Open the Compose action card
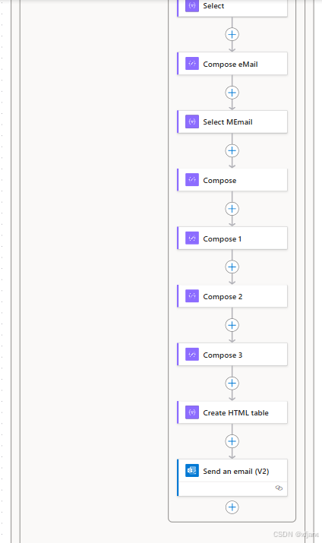The width and height of the screenshot is (322, 543). coord(232,180)
